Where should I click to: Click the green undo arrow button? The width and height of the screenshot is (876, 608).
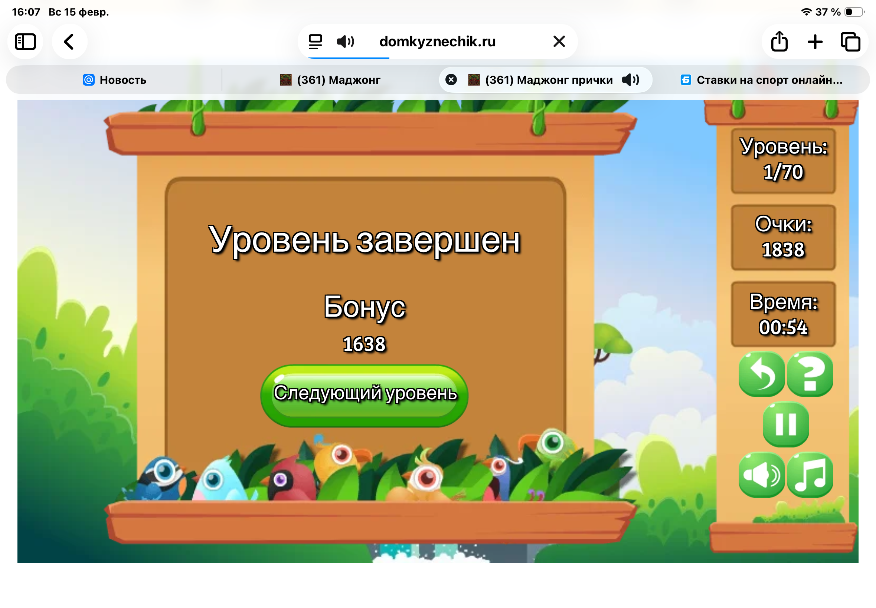coord(761,374)
